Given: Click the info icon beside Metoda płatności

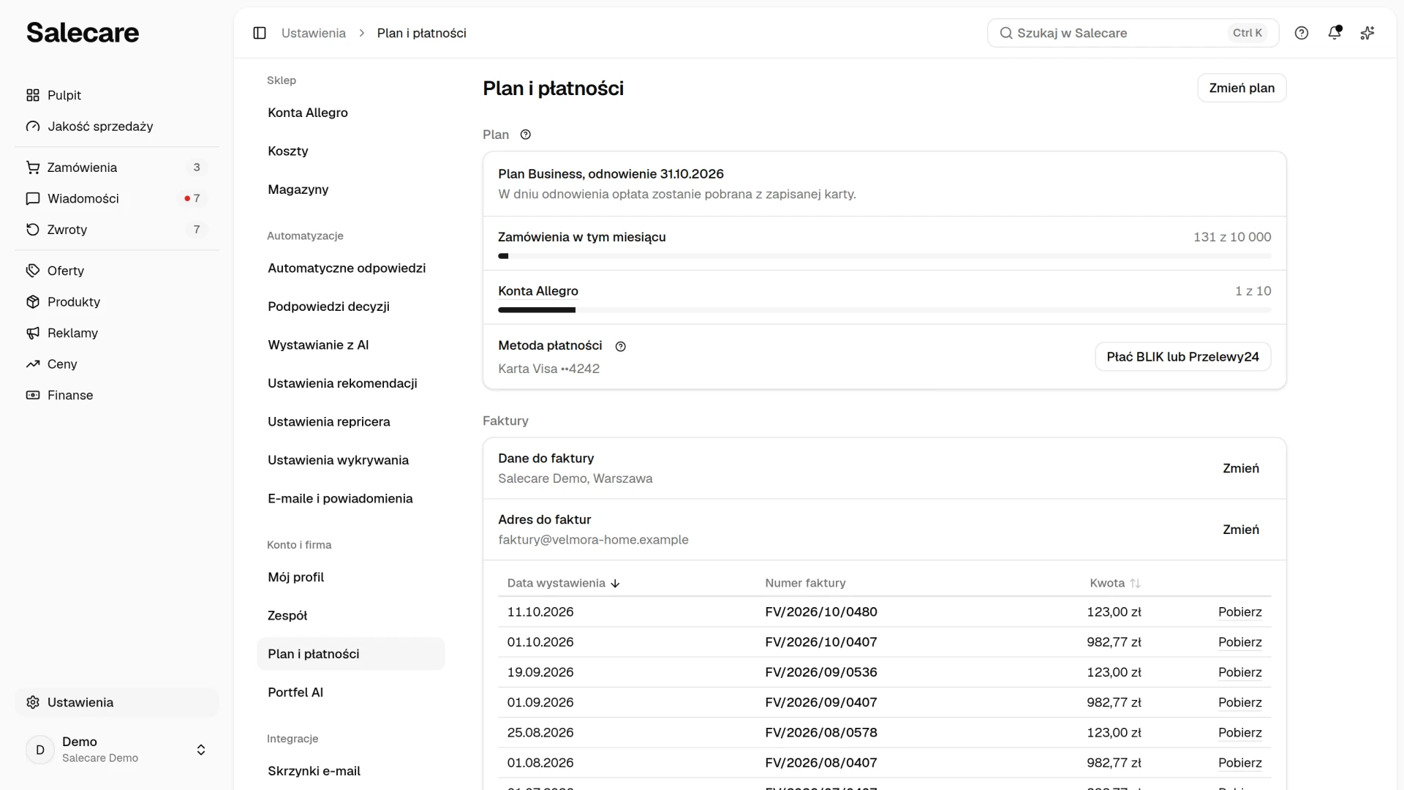Looking at the screenshot, I should coord(621,347).
